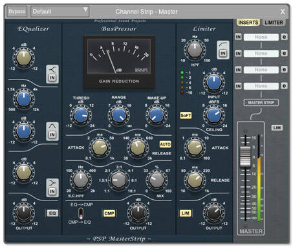
Task: Click the mid band dB gain knob
Action: click(x=24, y=131)
